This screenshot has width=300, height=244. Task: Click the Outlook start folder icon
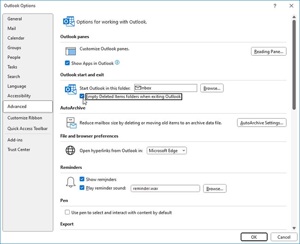coord(71,89)
